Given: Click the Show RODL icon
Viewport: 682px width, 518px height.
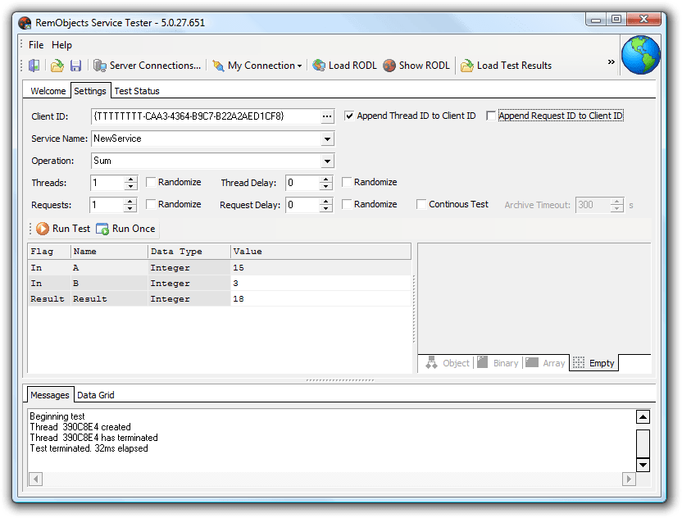Looking at the screenshot, I should [x=389, y=66].
